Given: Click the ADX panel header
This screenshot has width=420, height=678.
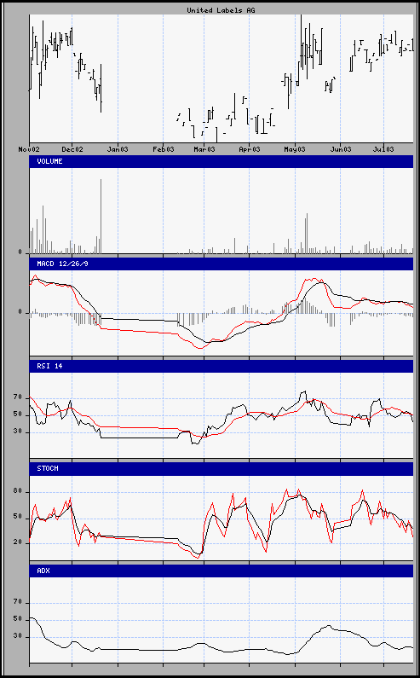Looking at the screenshot, I should [221, 571].
